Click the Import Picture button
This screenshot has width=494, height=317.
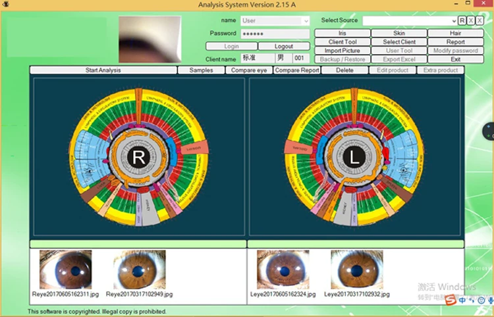tap(342, 51)
